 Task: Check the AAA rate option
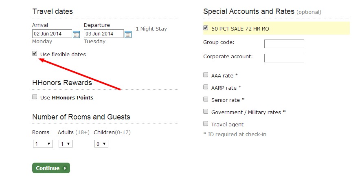click(206, 75)
